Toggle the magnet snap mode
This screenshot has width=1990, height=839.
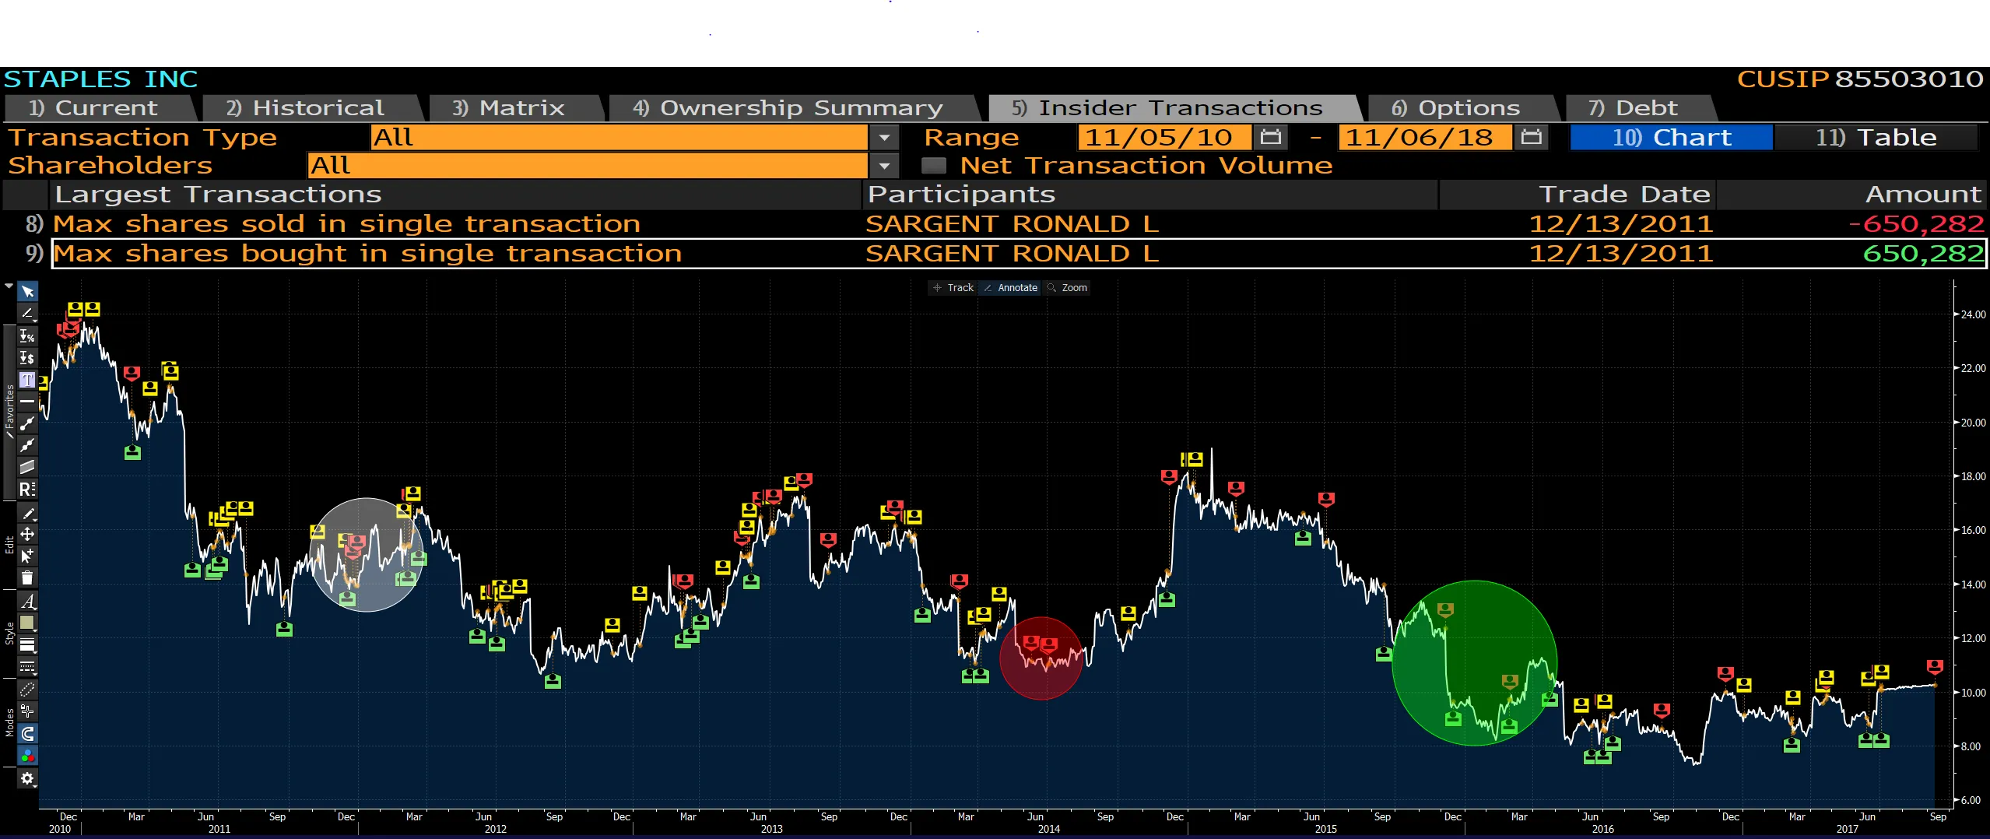click(27, 733)
